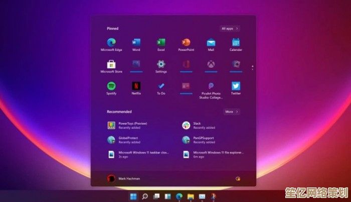Open Slack from the Recommended list
This screenshot has height=202, width=351.
199,125
